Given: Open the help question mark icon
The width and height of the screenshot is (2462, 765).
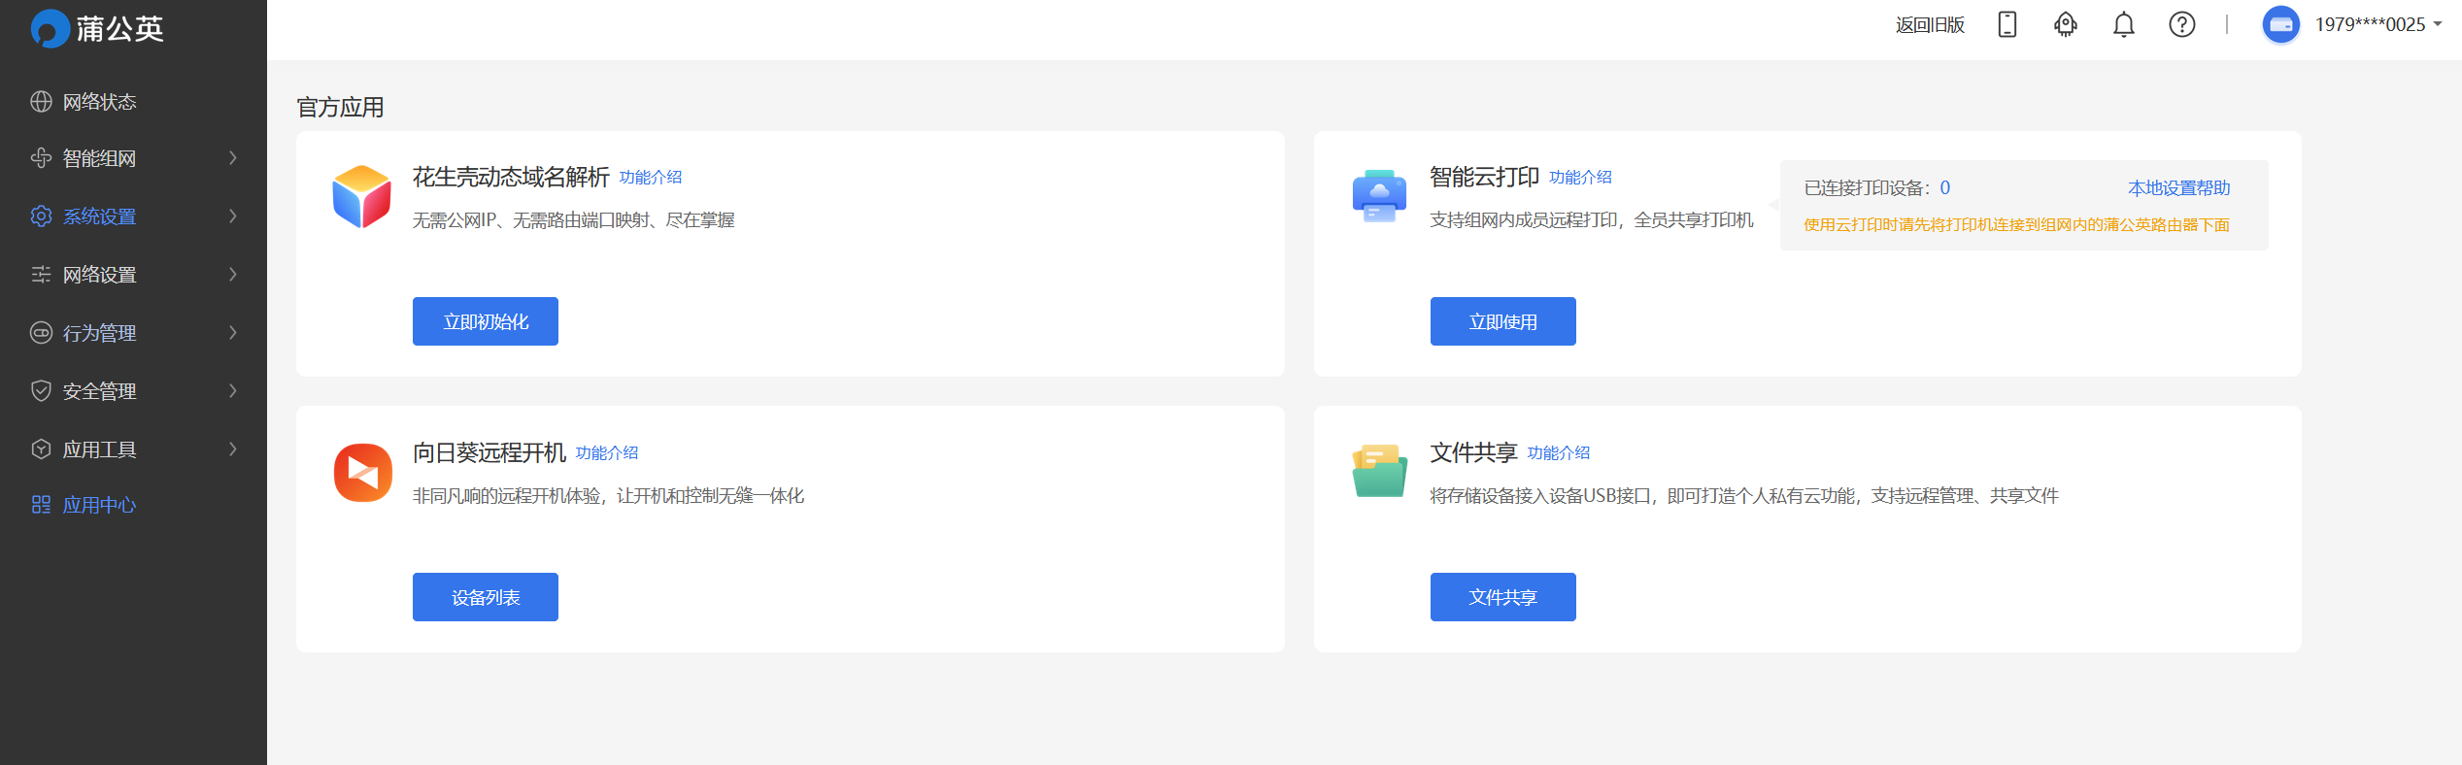Looking at the screenshot, I should (x=2182, y=24).
